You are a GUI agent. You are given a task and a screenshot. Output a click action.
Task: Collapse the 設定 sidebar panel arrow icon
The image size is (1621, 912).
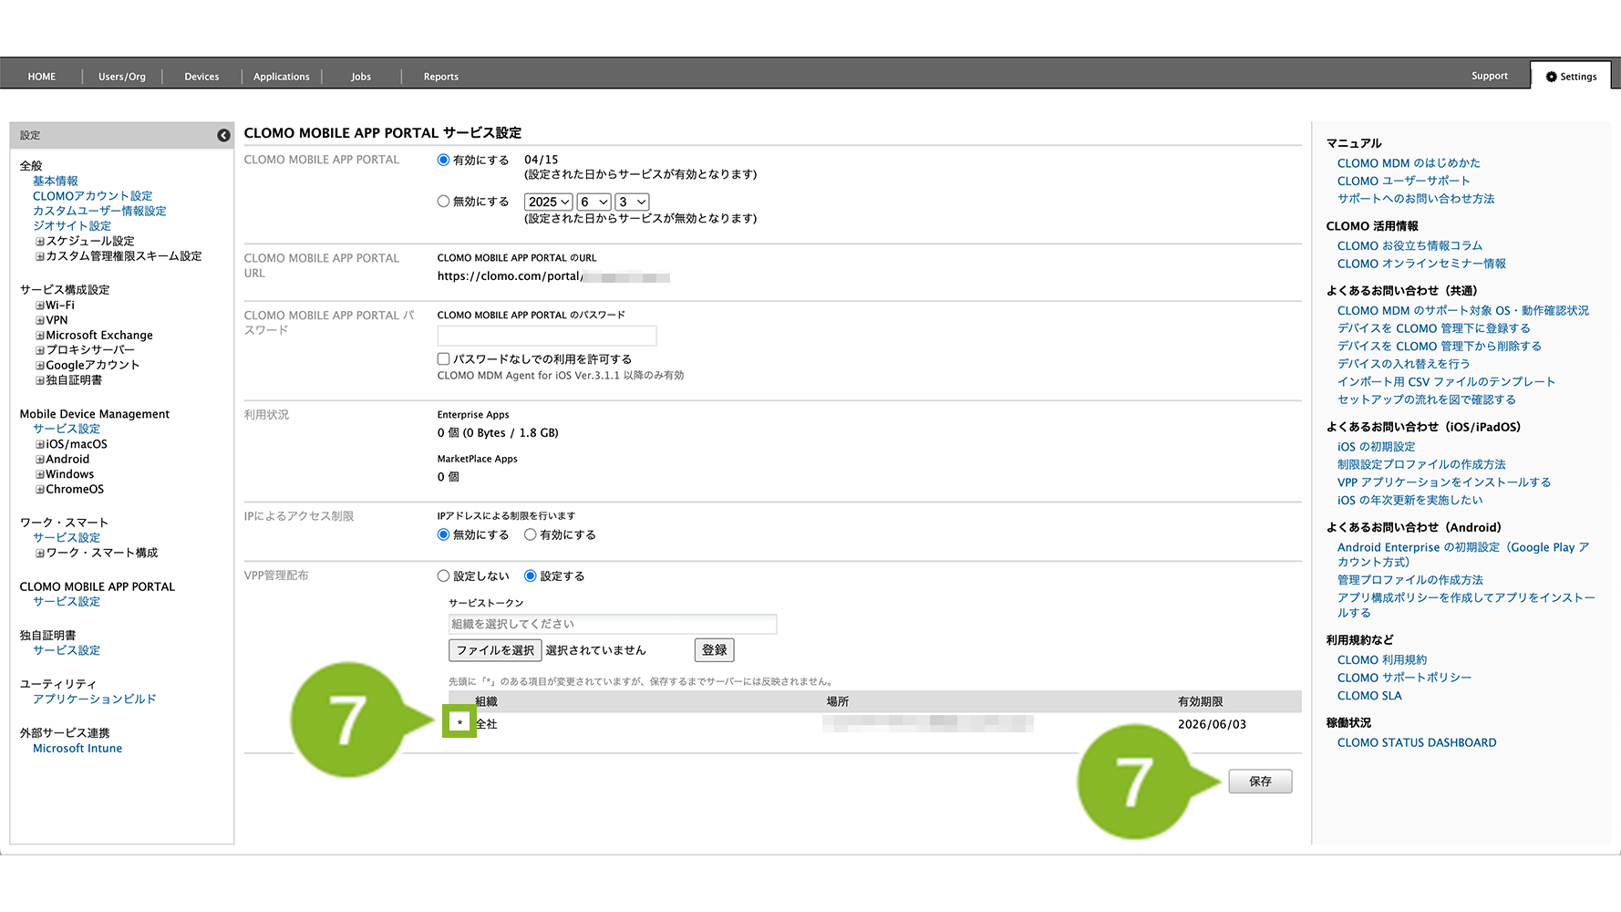coord(223,135)
